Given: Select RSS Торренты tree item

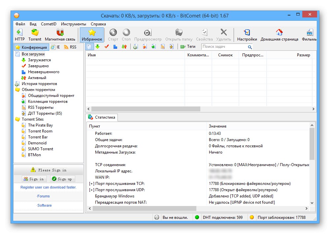Looking at the screenshot, I should (x=41, y=107).
